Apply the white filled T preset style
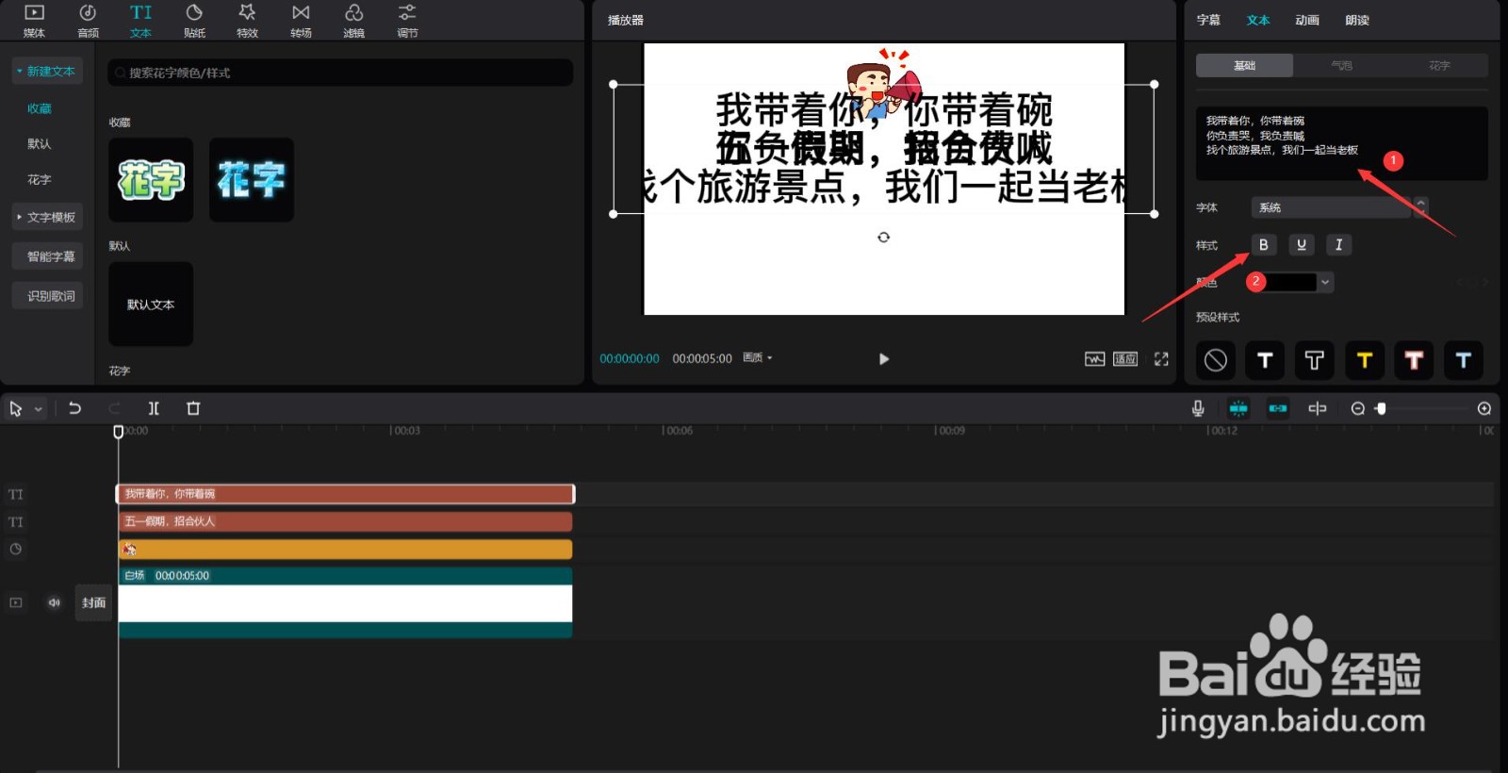This screenshot has width=1508, height=773. (1265, 360)
